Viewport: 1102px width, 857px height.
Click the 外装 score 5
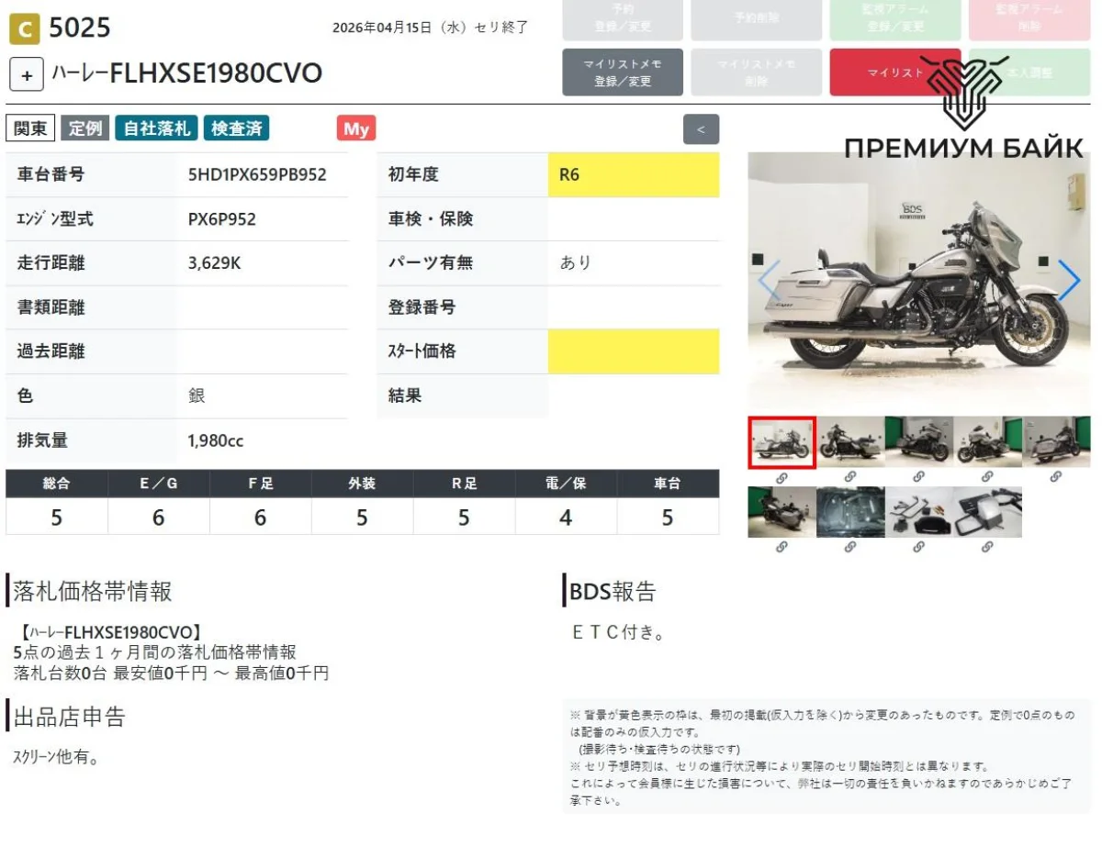(362, 518)
